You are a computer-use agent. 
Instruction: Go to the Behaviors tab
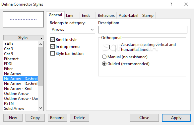pyautogui.click(x=106, y=16)
